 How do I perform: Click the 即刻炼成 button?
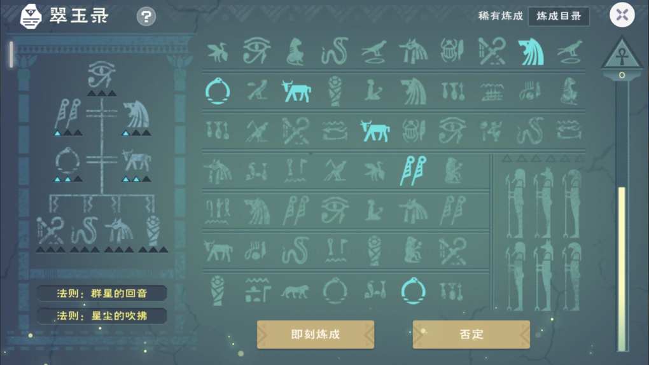[x=316, y=334]
